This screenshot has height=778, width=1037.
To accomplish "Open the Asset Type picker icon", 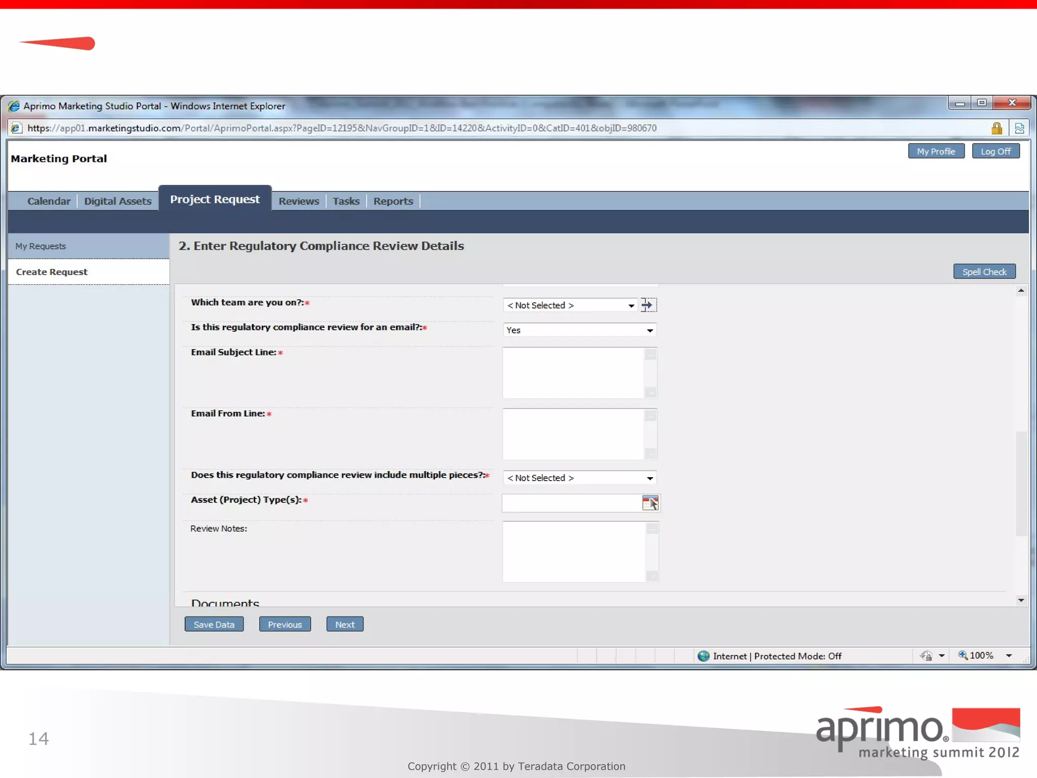I will (x=650, y=503).
